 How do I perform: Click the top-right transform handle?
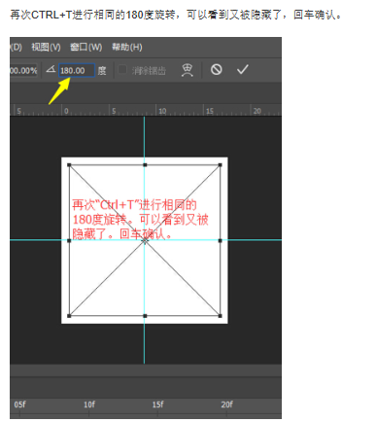[221, 165]
